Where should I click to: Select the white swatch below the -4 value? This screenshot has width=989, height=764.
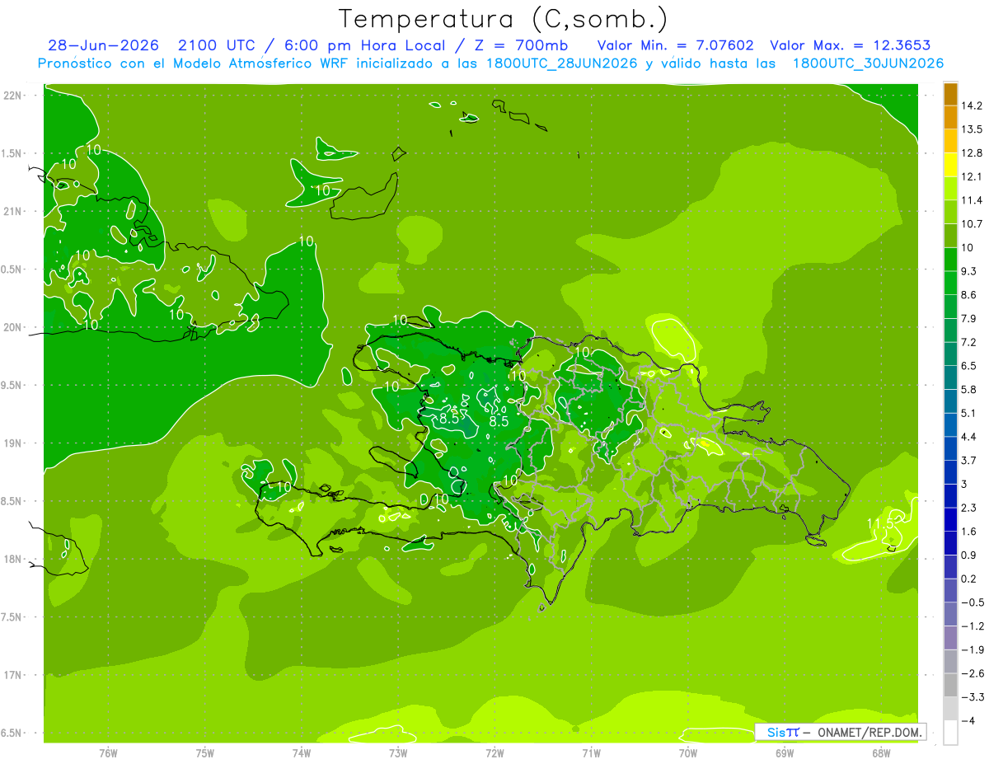pyautogui.click(x=950, y=733)
